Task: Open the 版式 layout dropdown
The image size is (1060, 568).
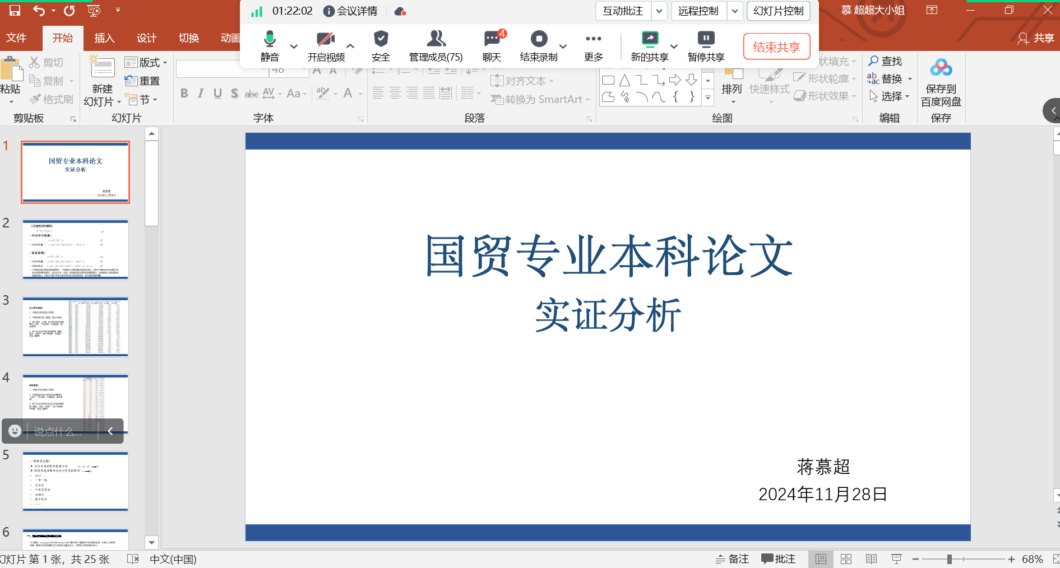Action: coord(146,62)
